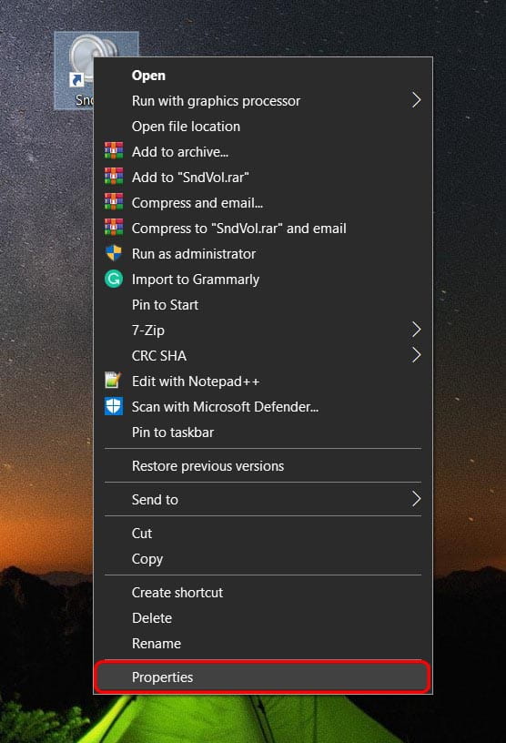Click the Notepad++ icon in the menu
The image size is (506, 743).
(114, 381)
